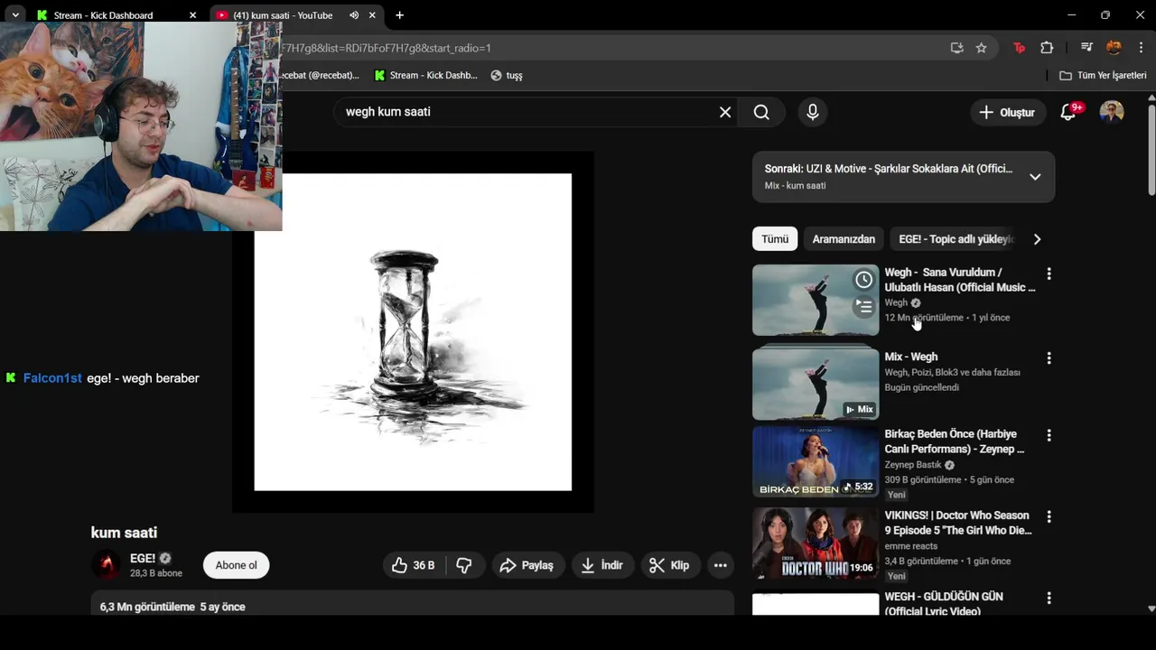The image size is (1156, 650).
Task: Select the Aramanızdan filter chip
Action: tap(844, 239)
